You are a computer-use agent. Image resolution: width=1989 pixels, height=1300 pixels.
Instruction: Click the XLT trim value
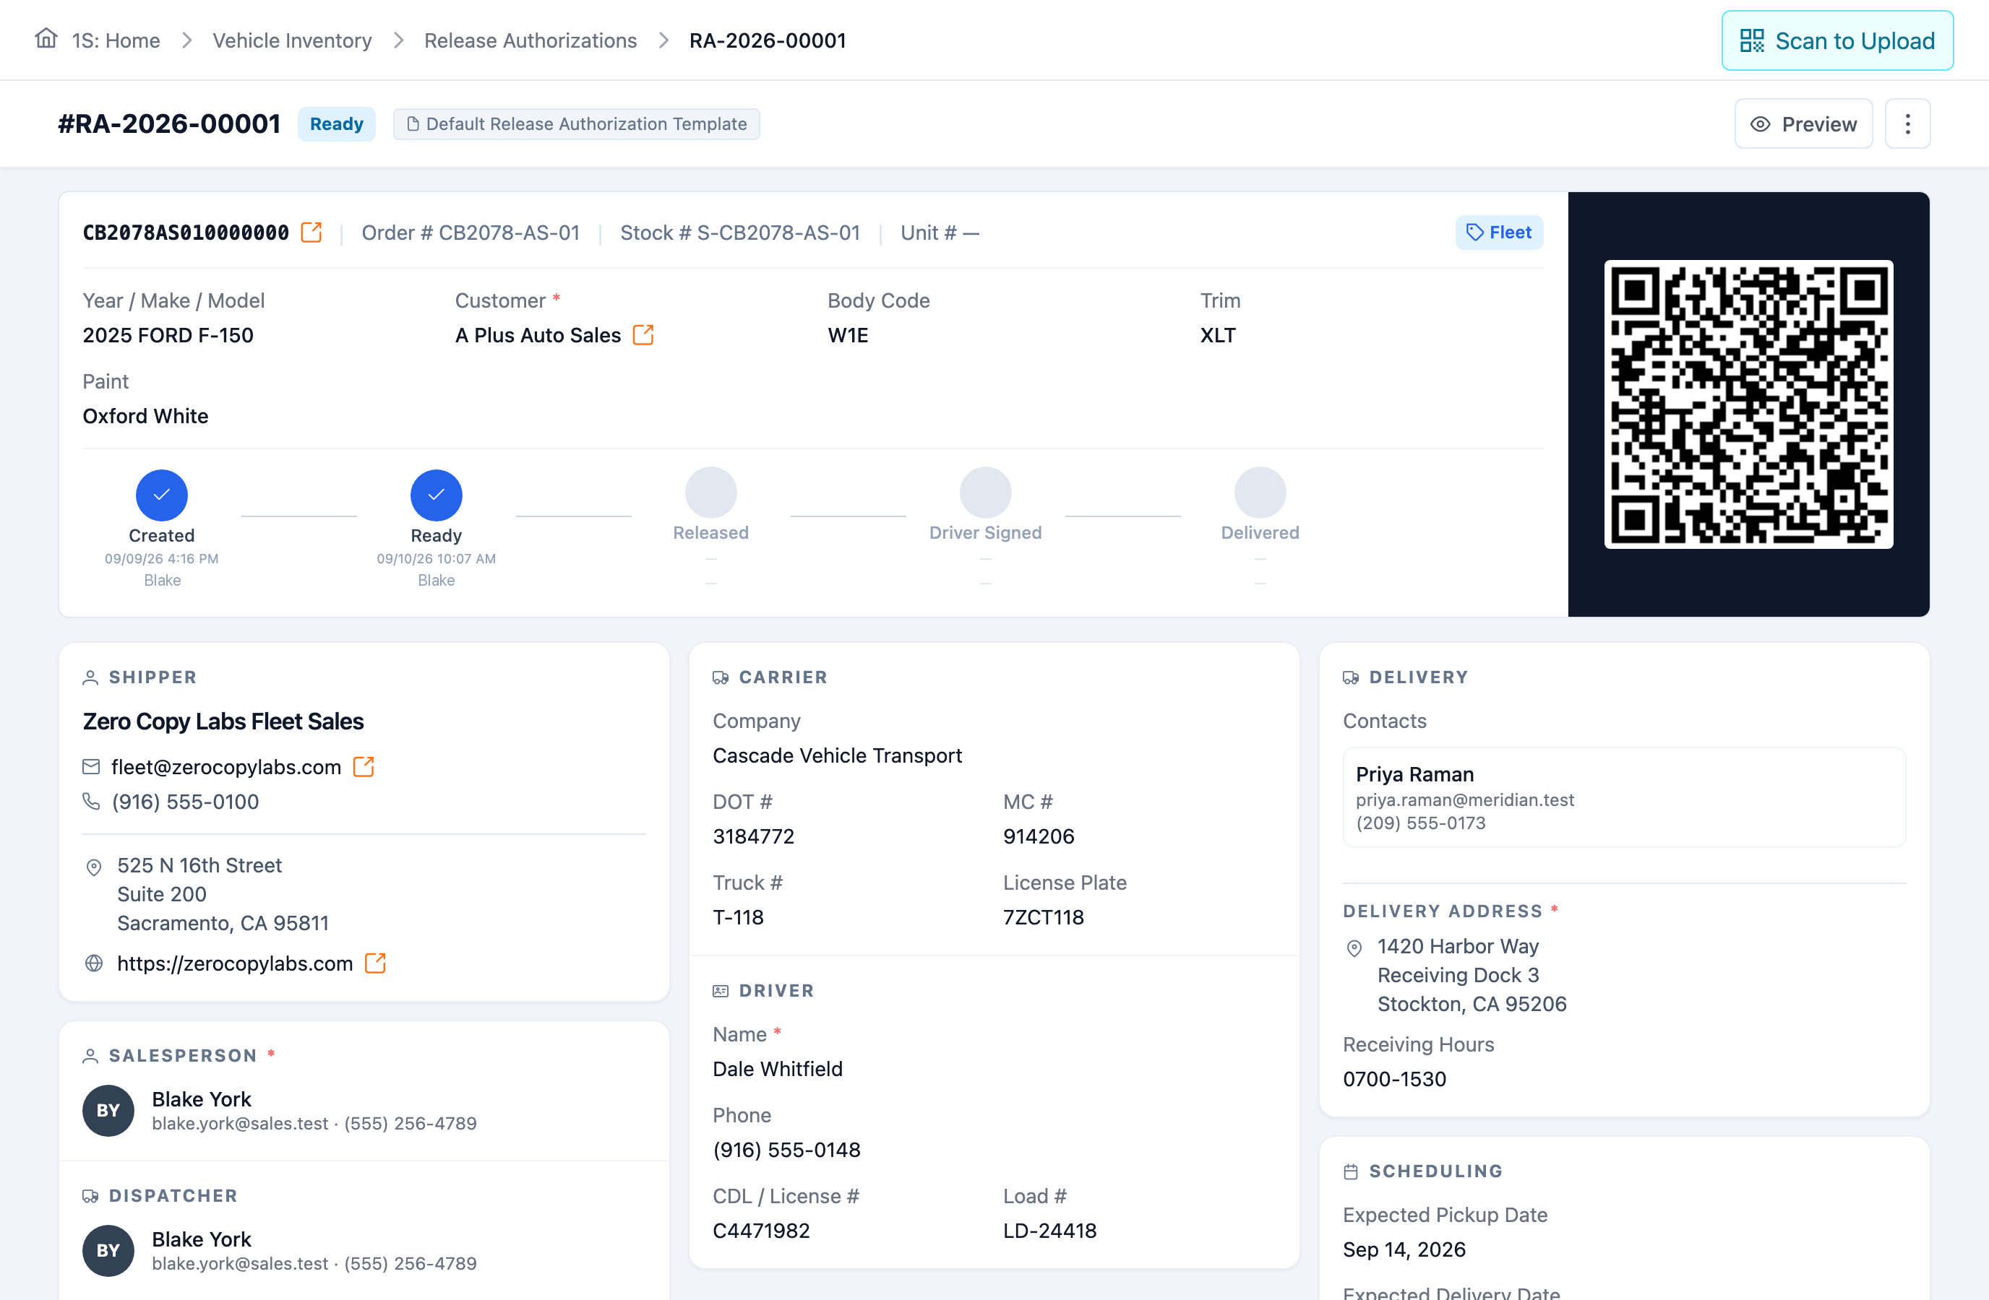tap(1218, 335)
